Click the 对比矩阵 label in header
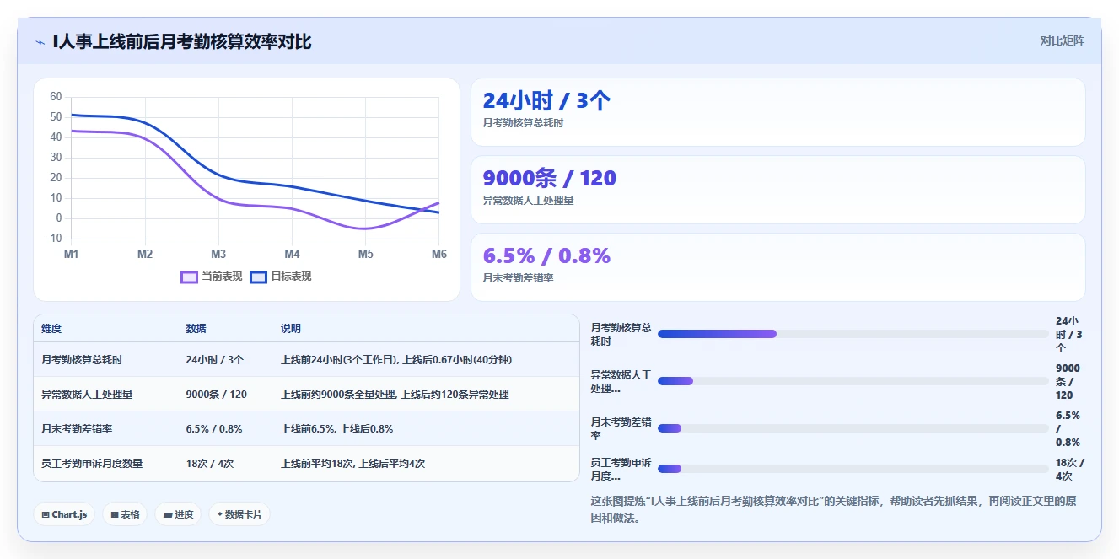 tap(1062, 40)
